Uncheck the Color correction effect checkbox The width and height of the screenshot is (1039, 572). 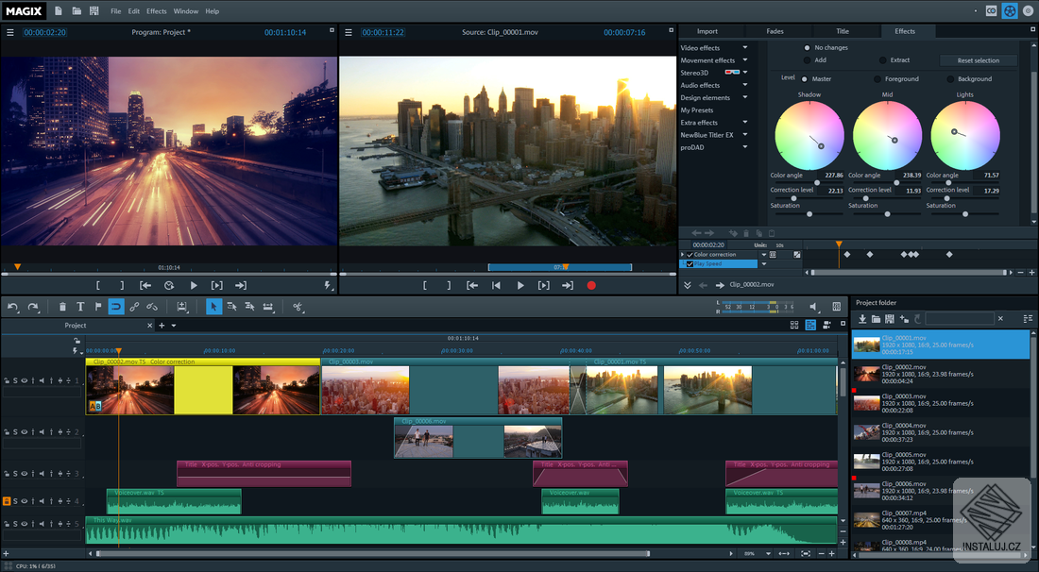[x=690, y=255]
